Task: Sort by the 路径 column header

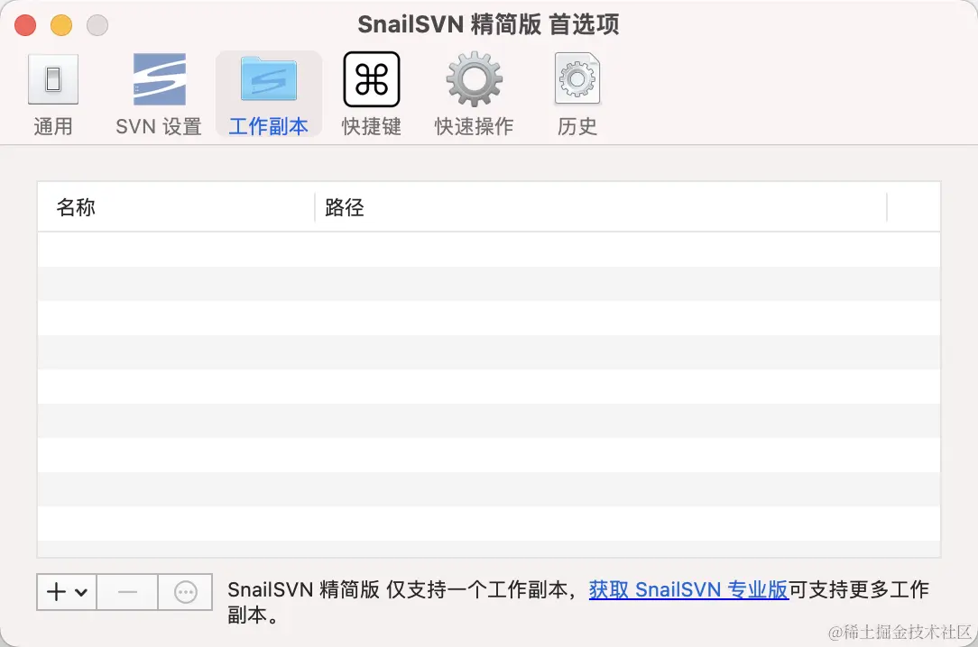Action: 601,207
